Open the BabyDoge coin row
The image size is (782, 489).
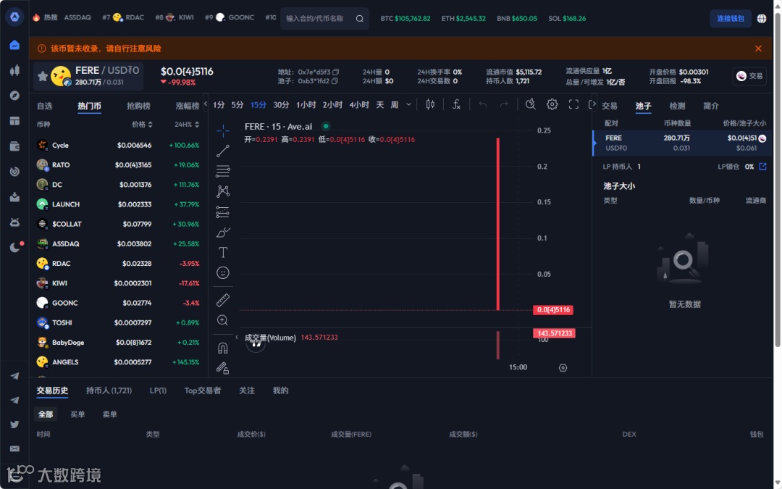(118, 342)
